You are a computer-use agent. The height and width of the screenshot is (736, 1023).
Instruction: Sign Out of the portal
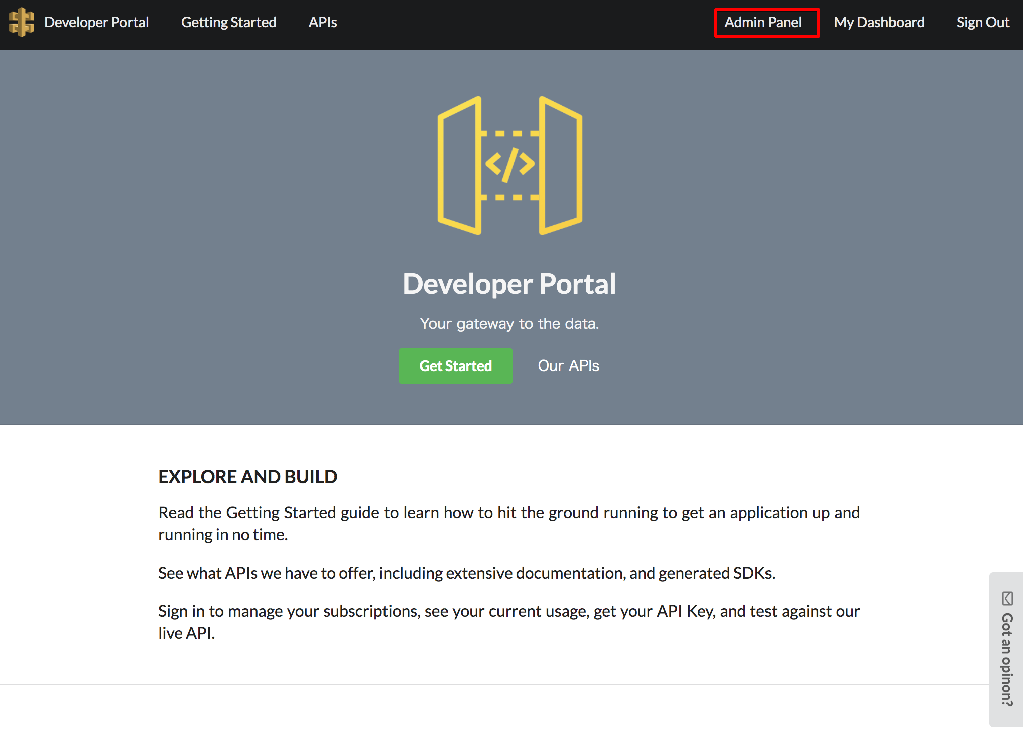[x=982, y=22]
